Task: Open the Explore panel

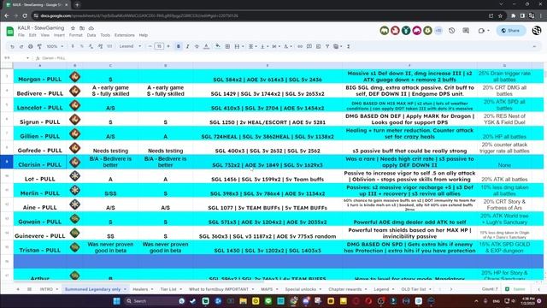Action: (515, 289)
